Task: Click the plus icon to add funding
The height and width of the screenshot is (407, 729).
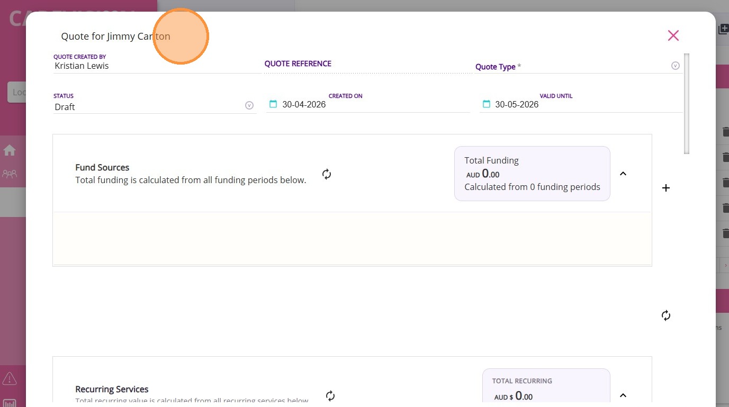Action: pos(666,188)
